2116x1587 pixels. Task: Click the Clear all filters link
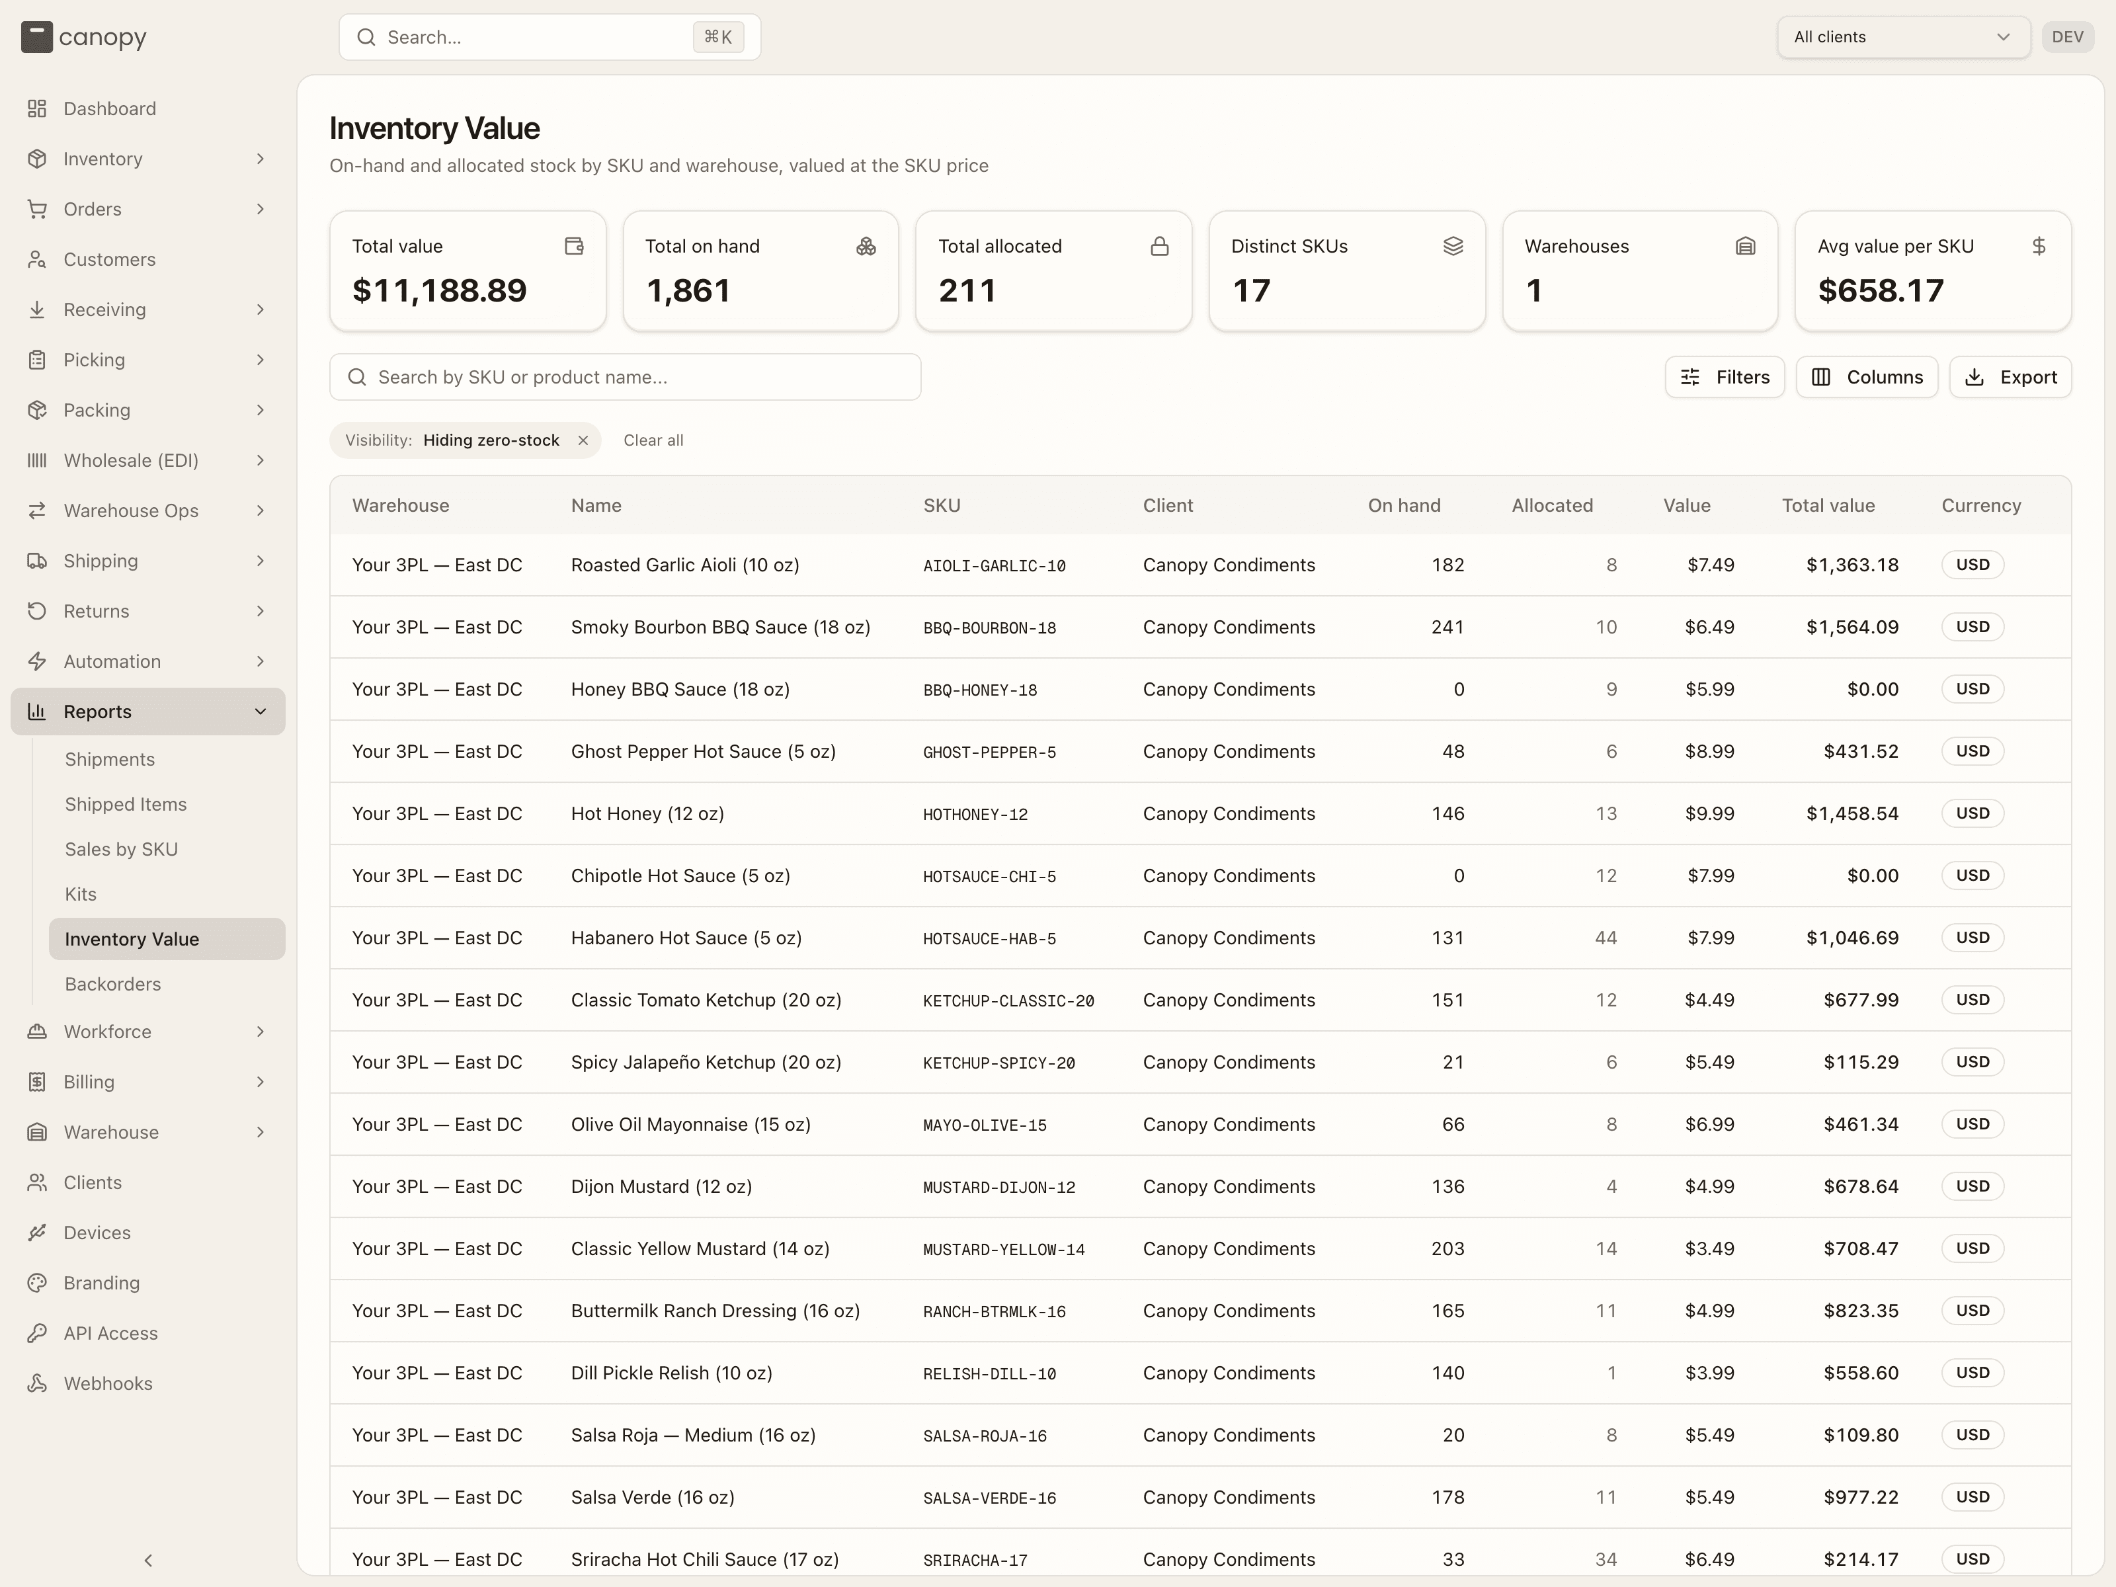click(653, 440)
